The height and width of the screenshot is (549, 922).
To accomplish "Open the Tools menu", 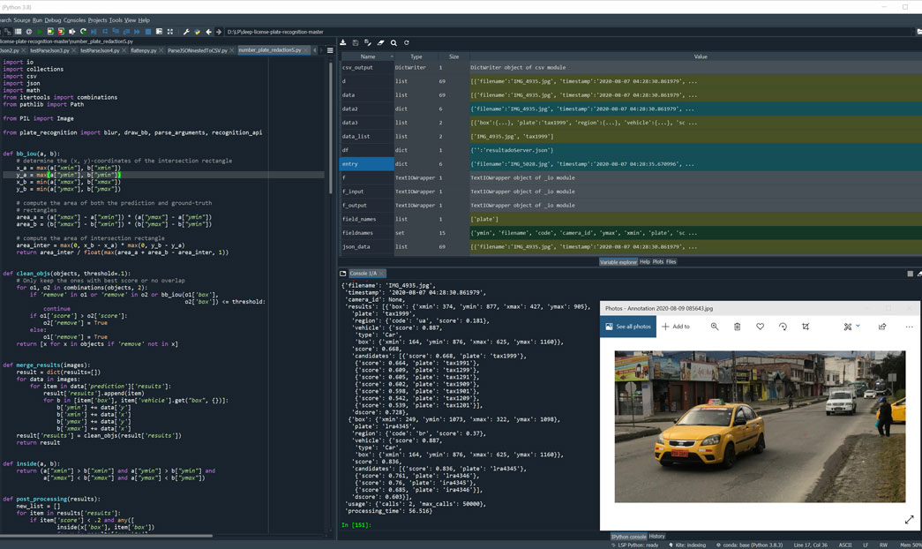I will [x=116, y=20].
